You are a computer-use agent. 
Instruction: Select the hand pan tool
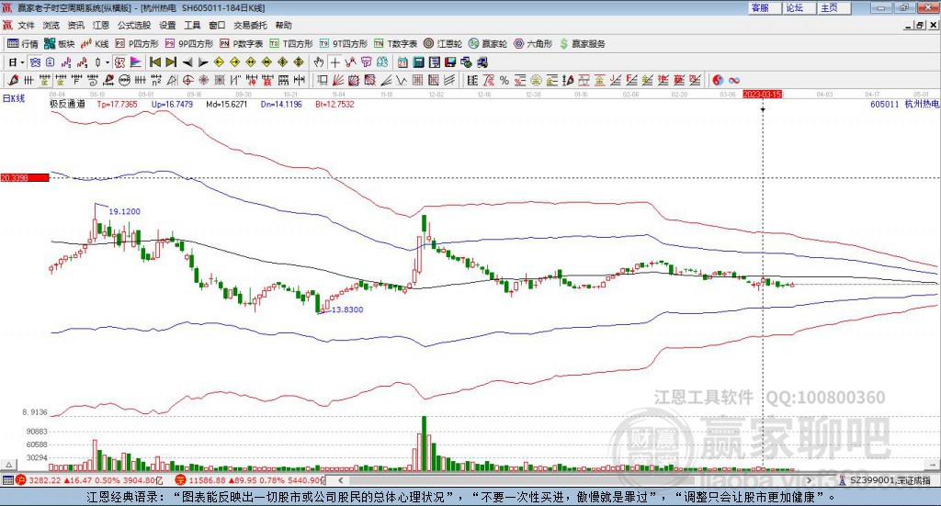pos(319,62)
